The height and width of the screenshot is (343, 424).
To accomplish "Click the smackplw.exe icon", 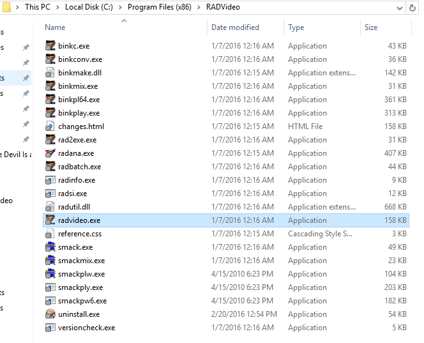I will coord(50,274).
